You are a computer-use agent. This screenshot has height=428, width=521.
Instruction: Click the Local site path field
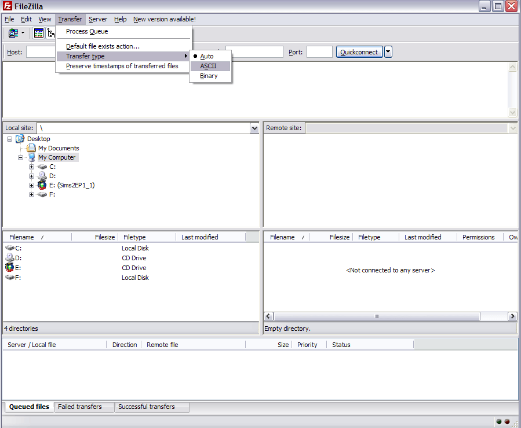pos(144,128)
